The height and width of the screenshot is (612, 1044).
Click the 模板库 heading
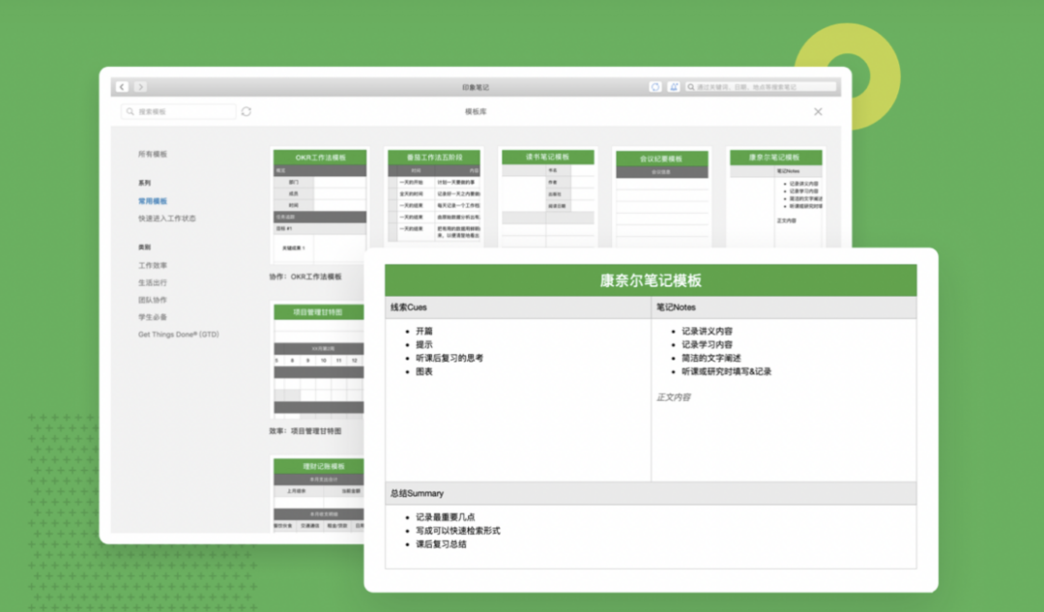[476, 112]
